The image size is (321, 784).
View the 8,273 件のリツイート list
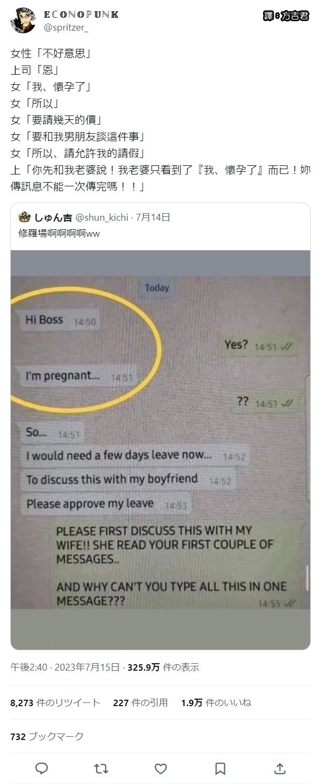[55, 702]
